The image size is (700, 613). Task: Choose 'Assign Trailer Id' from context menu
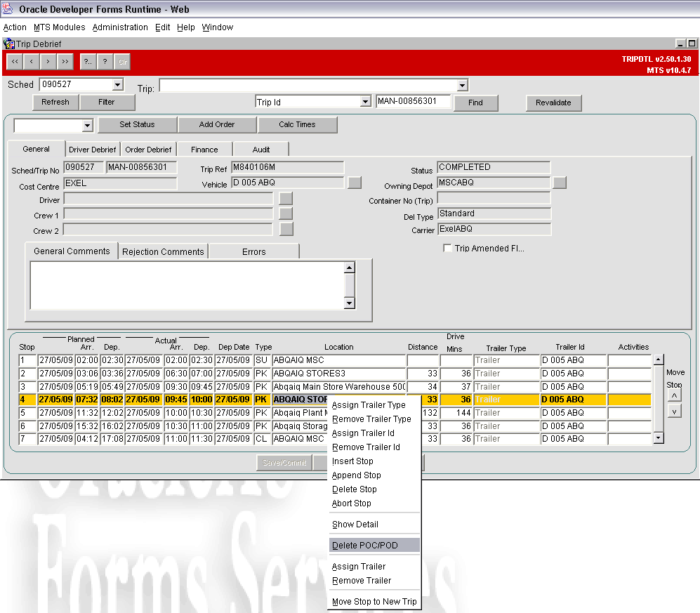pos(374,433)
